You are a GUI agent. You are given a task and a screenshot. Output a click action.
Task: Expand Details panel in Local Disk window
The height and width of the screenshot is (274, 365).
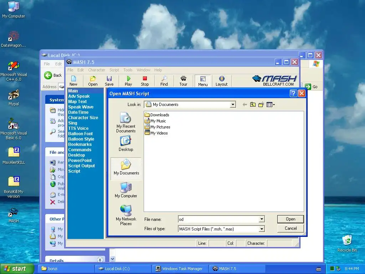(100, 260)
